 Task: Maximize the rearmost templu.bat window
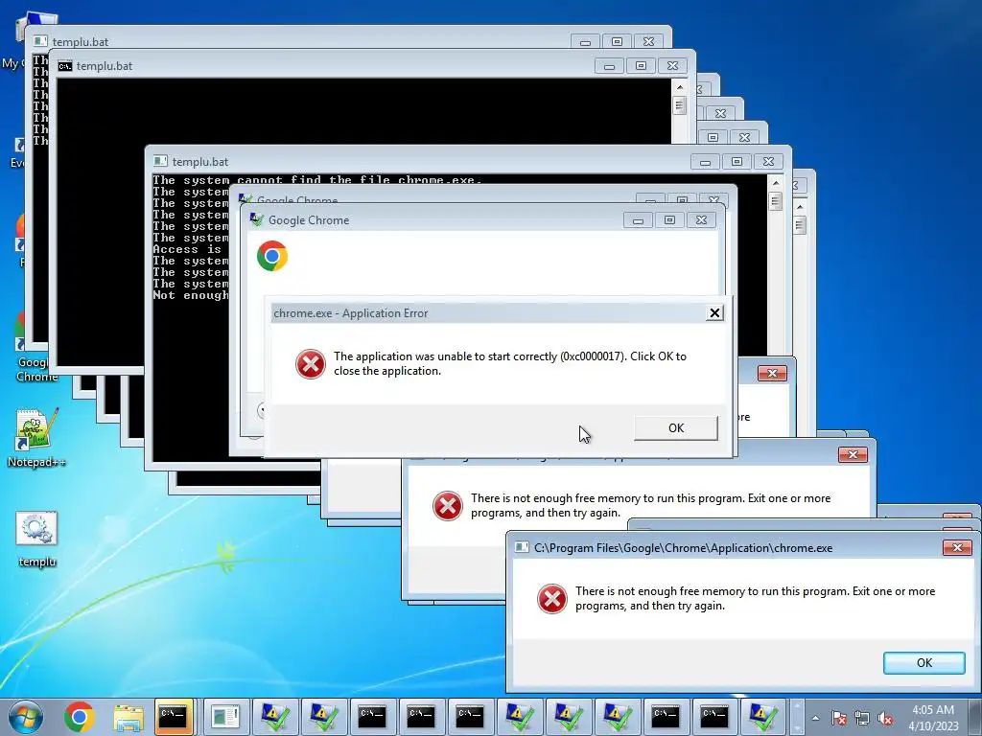[x=617, y=42]
